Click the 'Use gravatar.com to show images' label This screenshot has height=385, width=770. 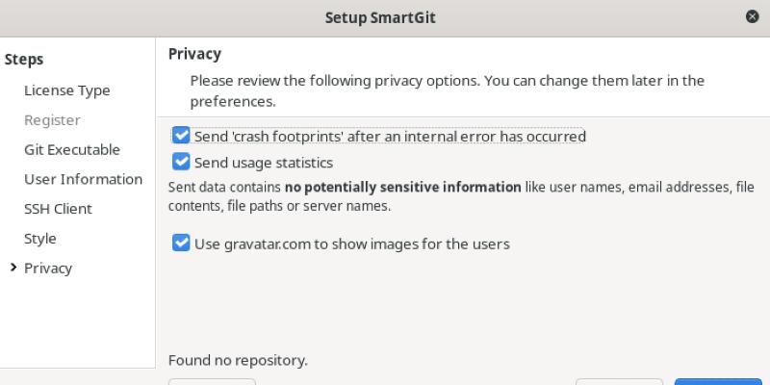point(351,244)
